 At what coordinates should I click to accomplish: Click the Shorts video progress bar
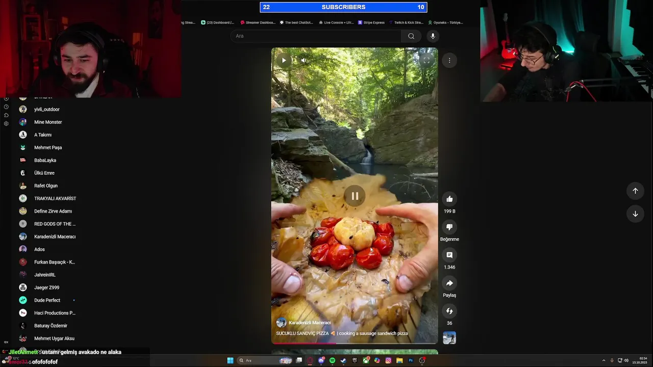coord(355,343)
